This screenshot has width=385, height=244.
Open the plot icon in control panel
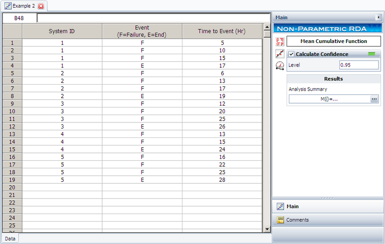point(280,54)
